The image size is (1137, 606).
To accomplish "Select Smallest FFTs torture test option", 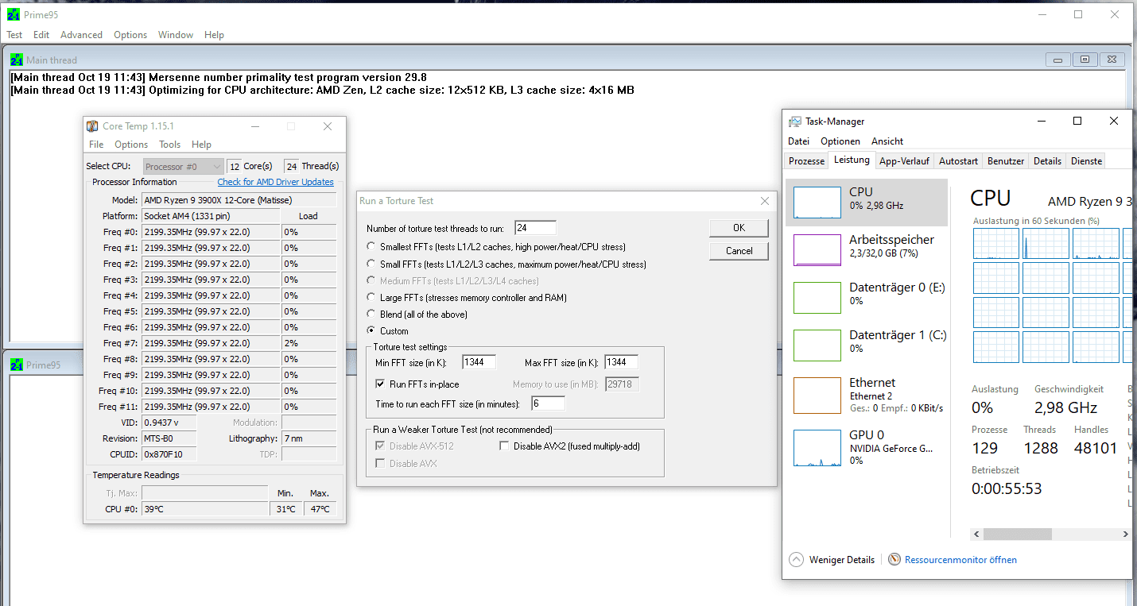I will [371, 247].
